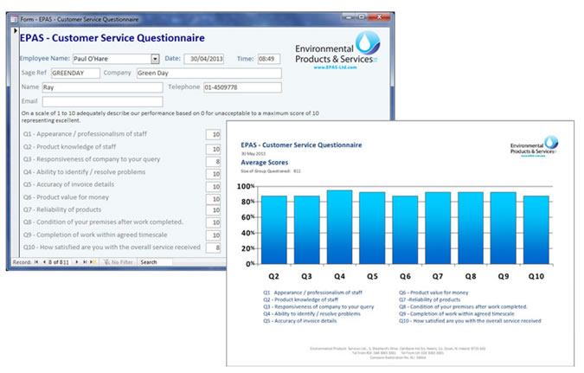Click the EPAS logo in report header

click(534, 146)
